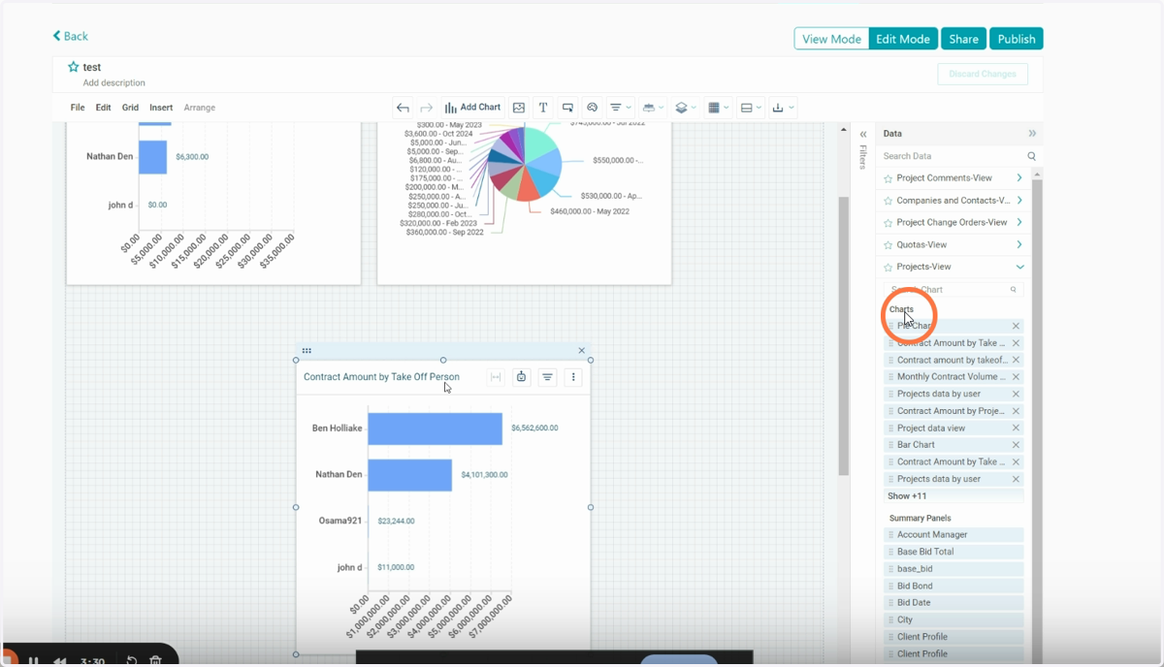Screen dimensions: 1164x667
Task: Open the download export dropdown
Action: (783, 108)
